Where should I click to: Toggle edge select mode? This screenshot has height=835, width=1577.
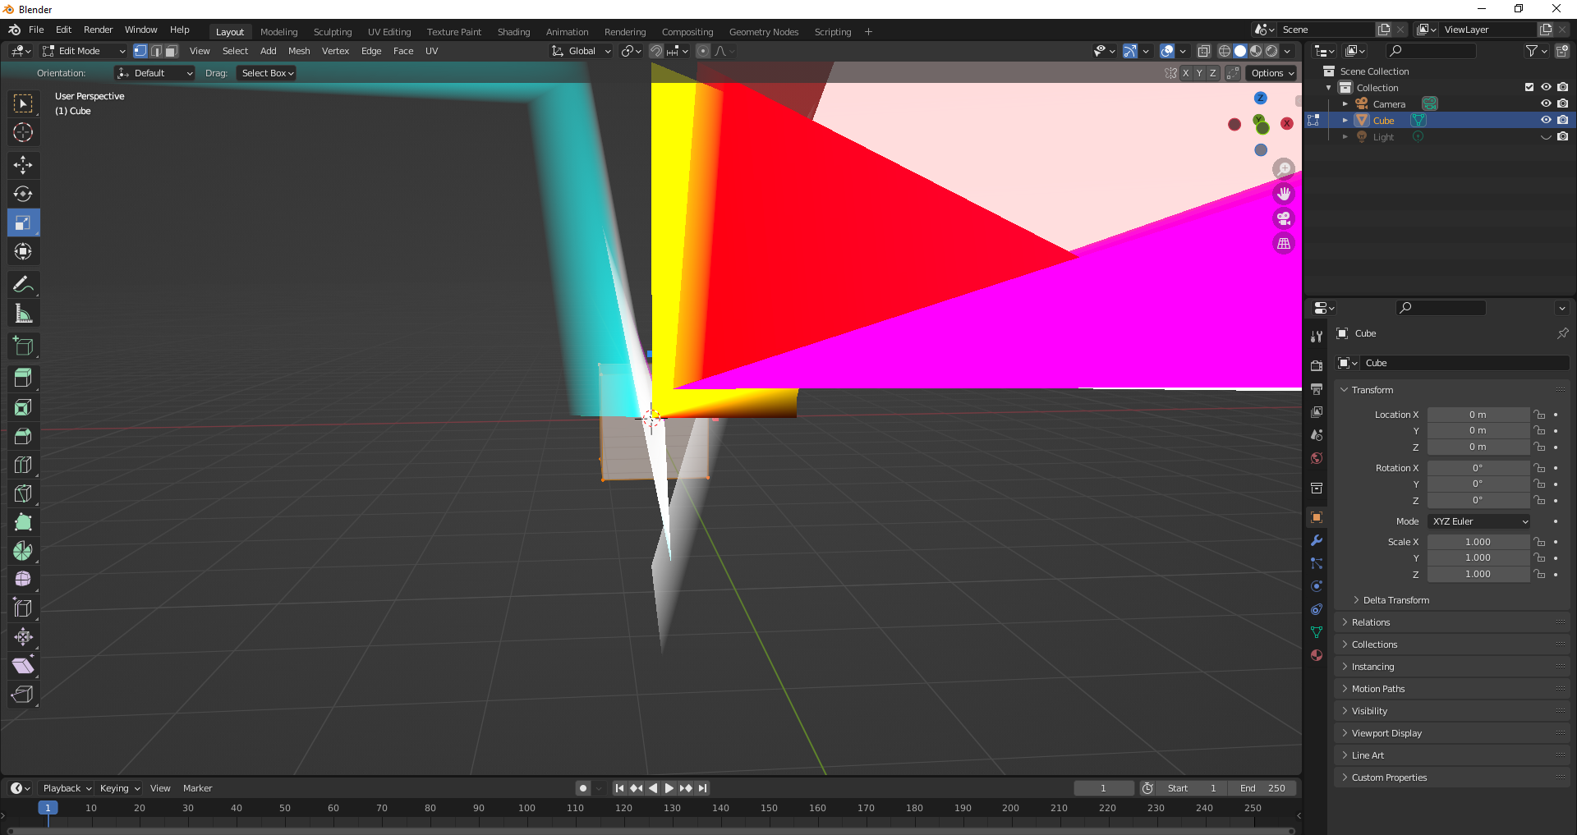[x=156, y=51]
